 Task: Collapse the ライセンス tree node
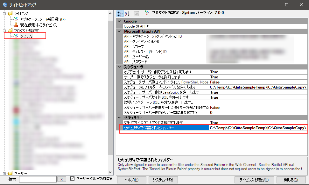click(x=4, y=14)
